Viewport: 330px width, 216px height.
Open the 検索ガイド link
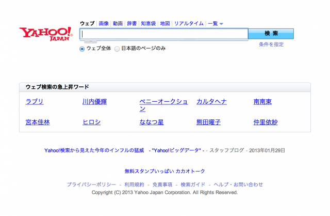[x=193, y=184]
